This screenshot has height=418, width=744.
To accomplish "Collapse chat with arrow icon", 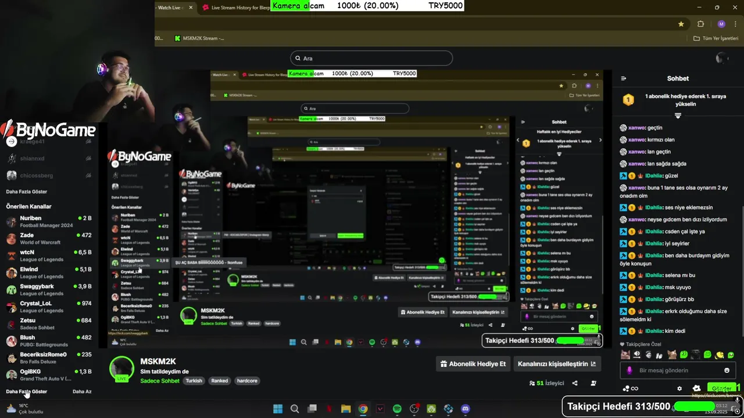I will pos(624,78).
